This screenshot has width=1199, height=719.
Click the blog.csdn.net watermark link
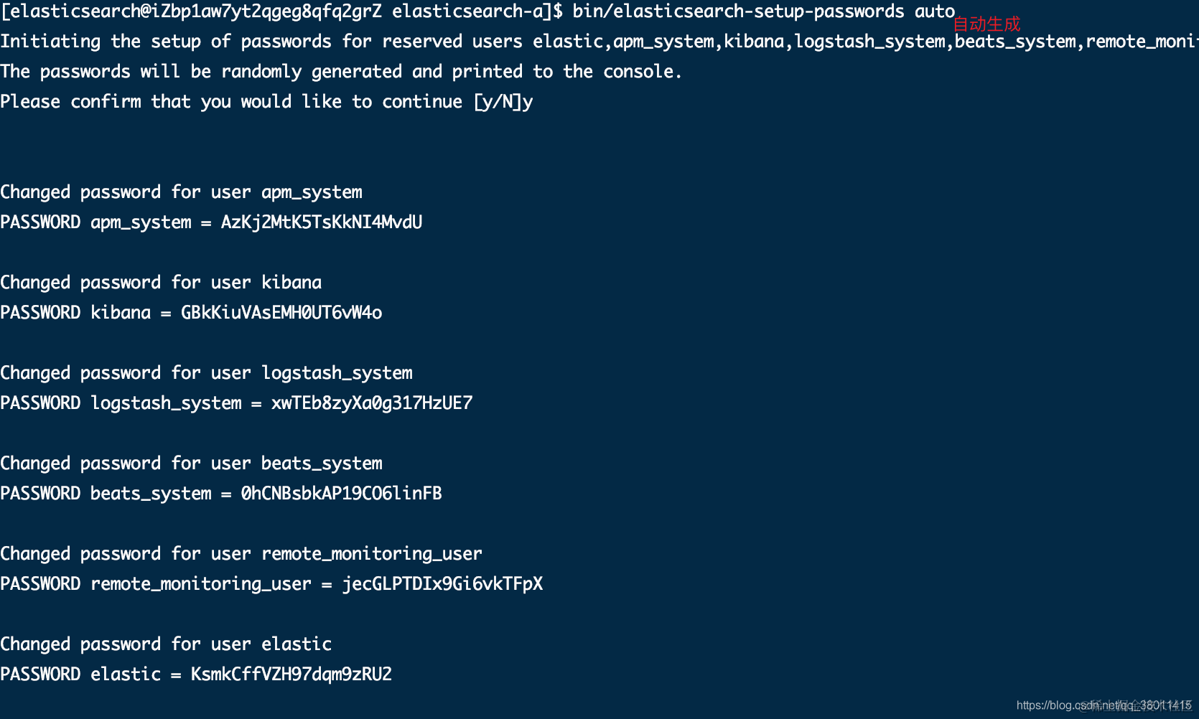[1103, 705]
